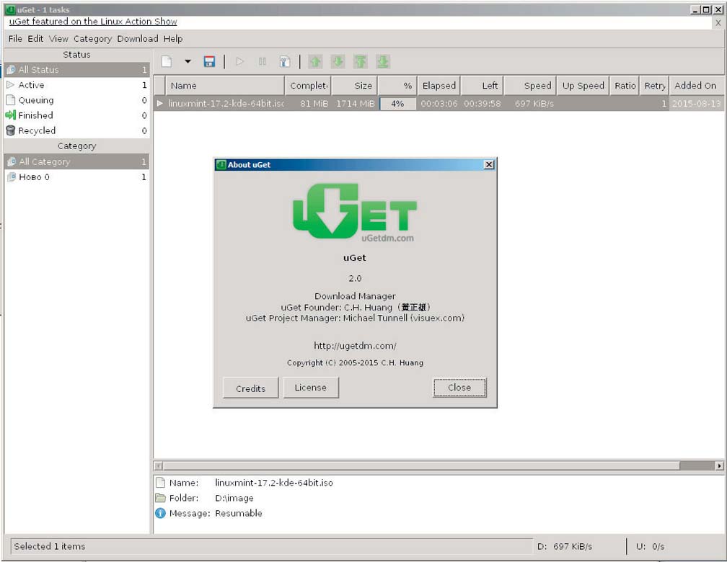Screen dimensions: 727x562
Task: Sort by the Elapsed column header
Action: point(439,86)
